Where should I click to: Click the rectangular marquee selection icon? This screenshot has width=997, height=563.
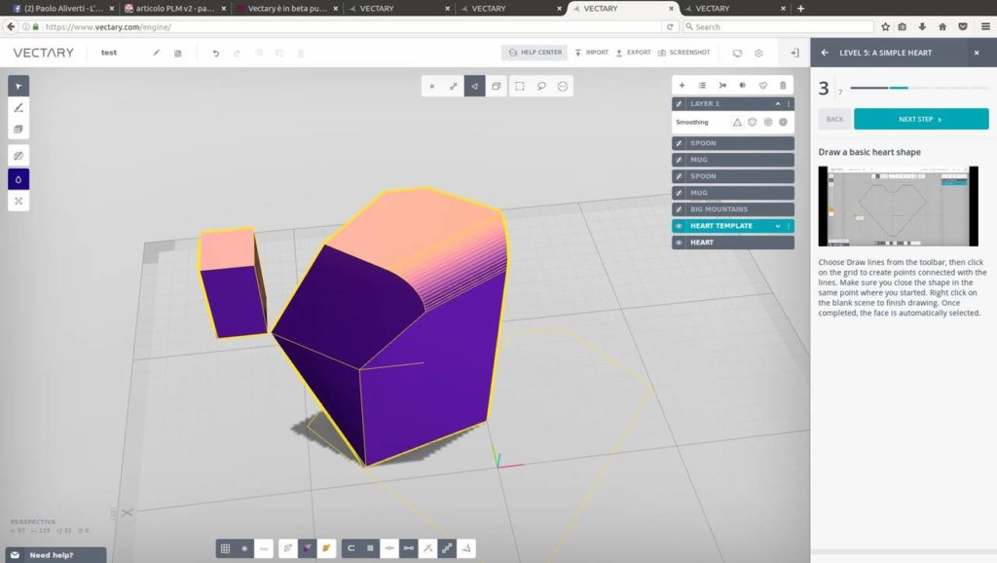click(520, 86)
